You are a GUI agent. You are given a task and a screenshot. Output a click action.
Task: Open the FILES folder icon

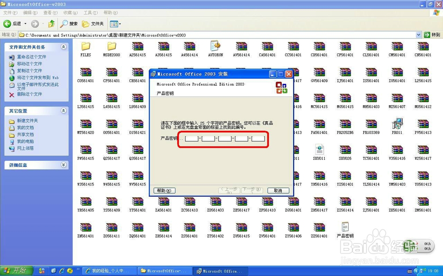coord(85,46)
